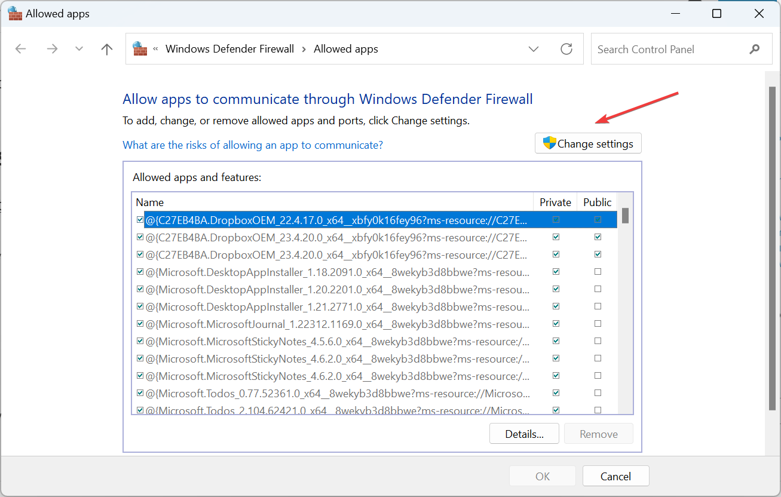781x497 pixels.
Task: Toggle Private checkbox for Microsoft Journal
Action: coord(556,324)
